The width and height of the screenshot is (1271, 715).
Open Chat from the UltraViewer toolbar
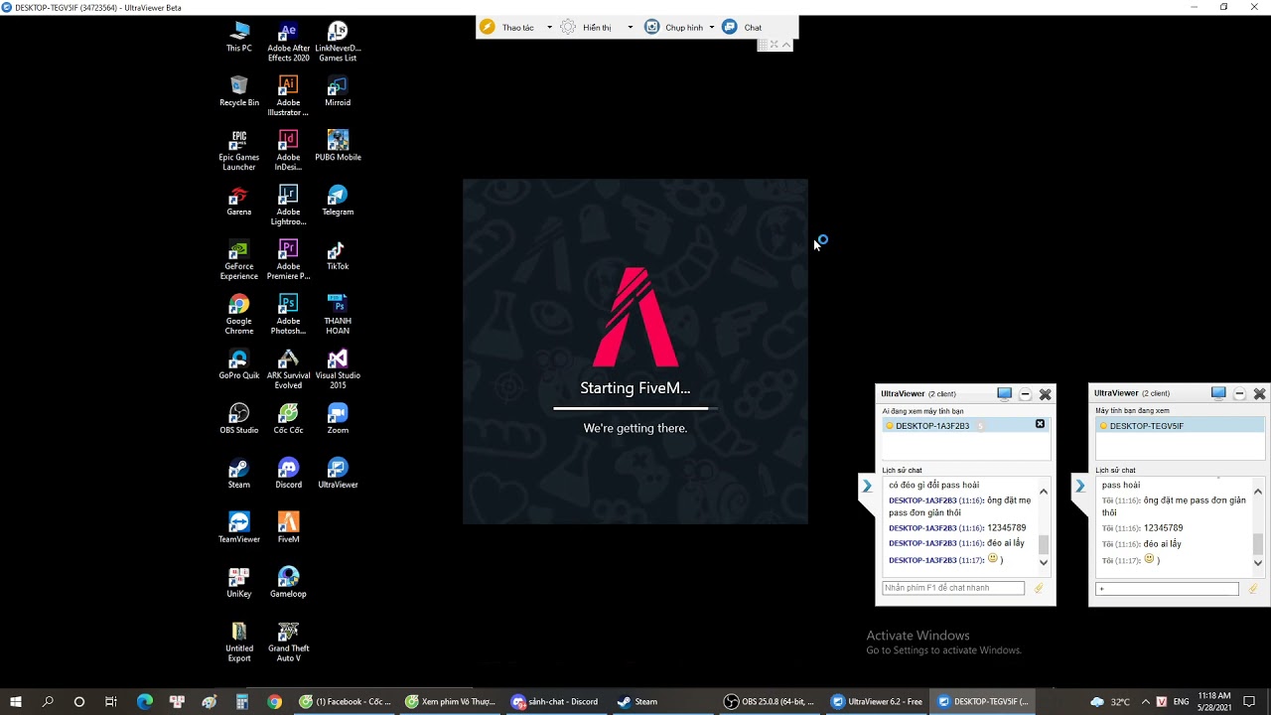click(x=744, y=28)
